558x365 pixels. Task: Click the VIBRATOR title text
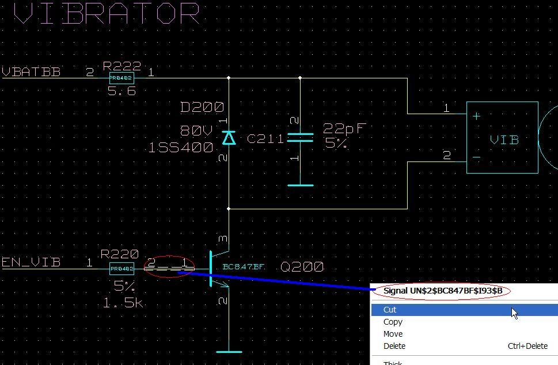(107, 14)
